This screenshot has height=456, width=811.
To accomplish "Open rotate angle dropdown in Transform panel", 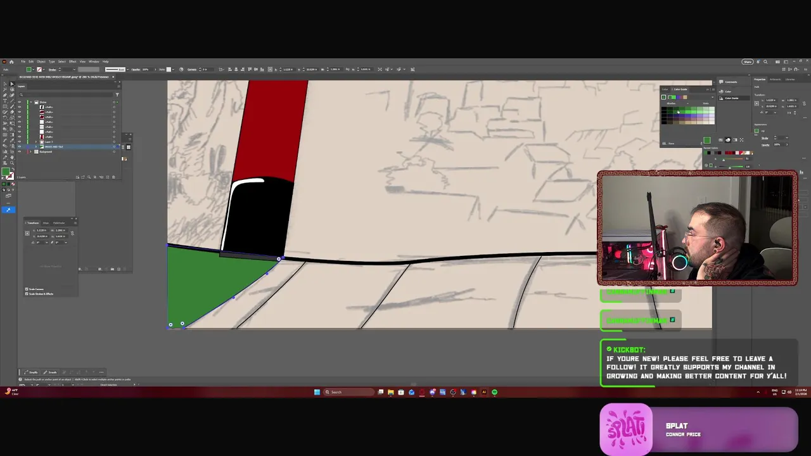I will pyautogui.click(x=47, y=243).
